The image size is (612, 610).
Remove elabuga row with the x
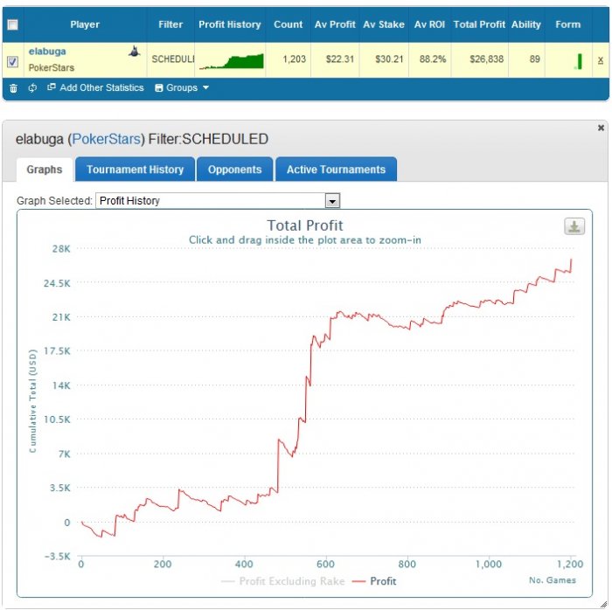pos(601,60)
